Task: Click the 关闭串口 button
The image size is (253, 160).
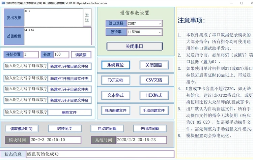Action: point(134,46)
